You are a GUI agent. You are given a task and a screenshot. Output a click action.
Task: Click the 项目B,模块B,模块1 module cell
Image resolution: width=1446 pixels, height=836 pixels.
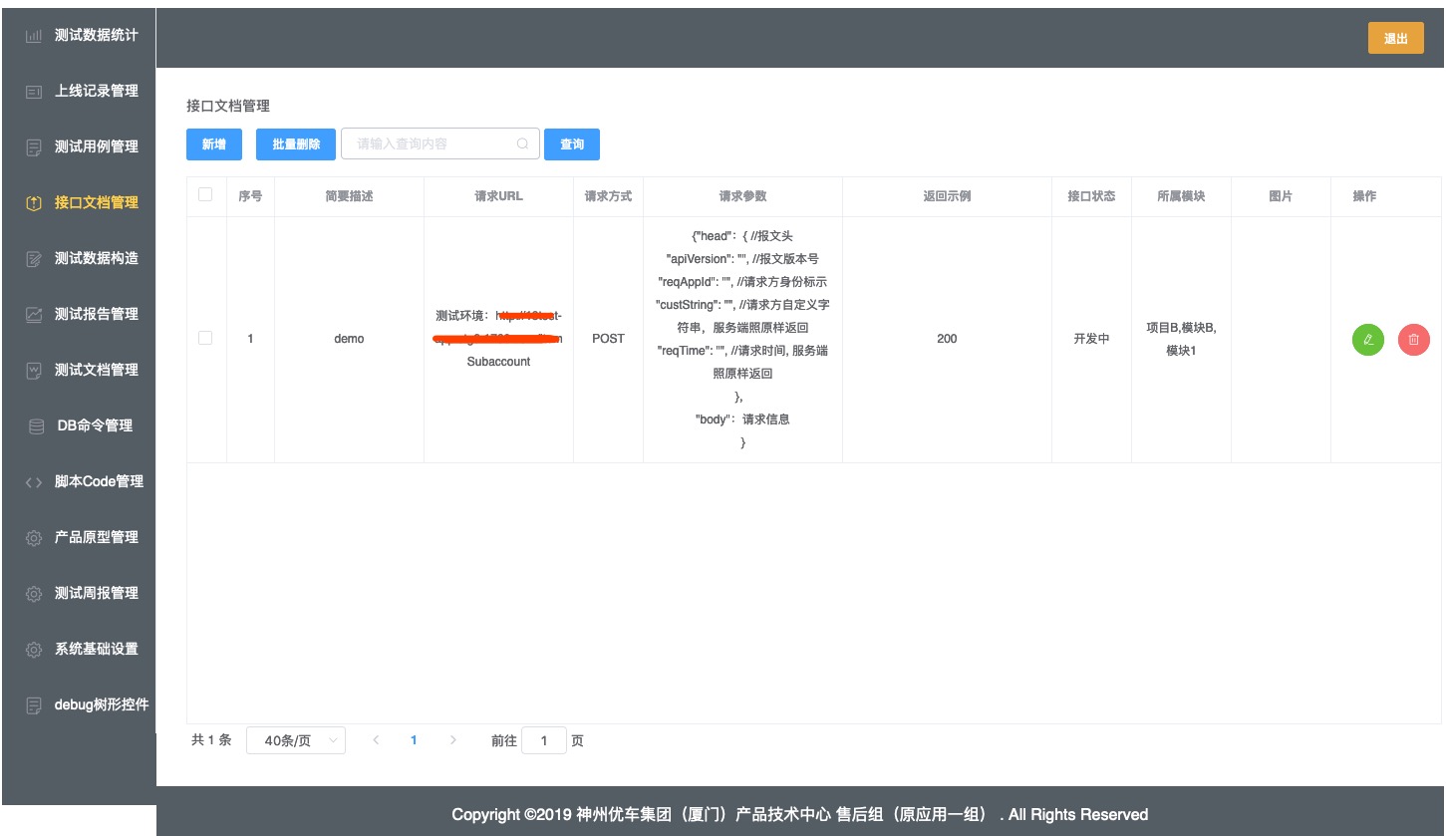click(x=1181, y=339)
